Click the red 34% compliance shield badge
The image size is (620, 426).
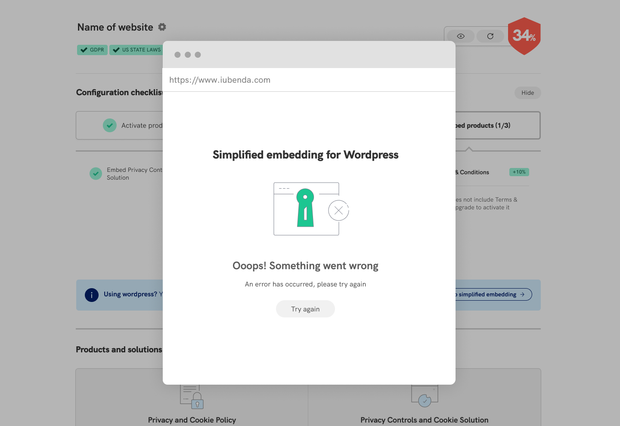point(524,36)
